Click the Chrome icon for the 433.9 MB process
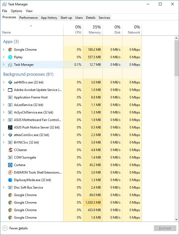Viewport: 179px width, 235px height. pos(10,210)
